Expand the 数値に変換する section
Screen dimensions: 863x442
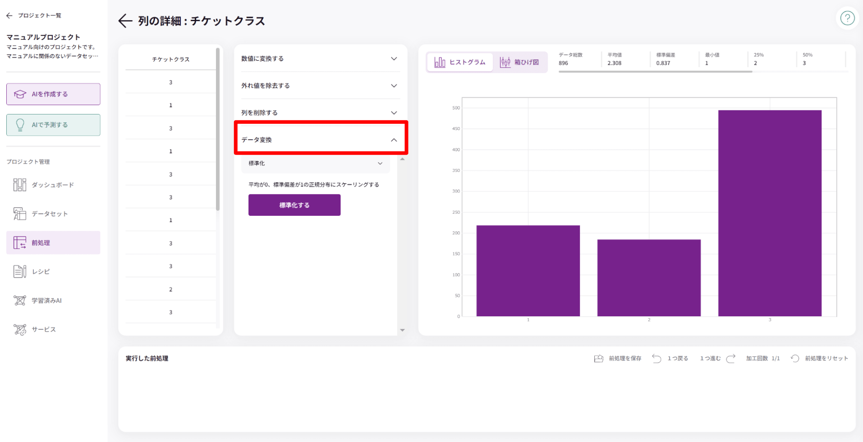tap(319, 59)
